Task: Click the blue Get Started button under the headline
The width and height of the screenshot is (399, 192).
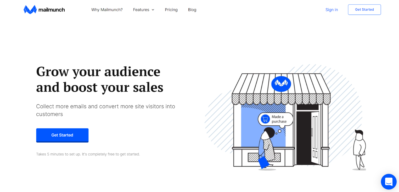Action: click(62, 135)
